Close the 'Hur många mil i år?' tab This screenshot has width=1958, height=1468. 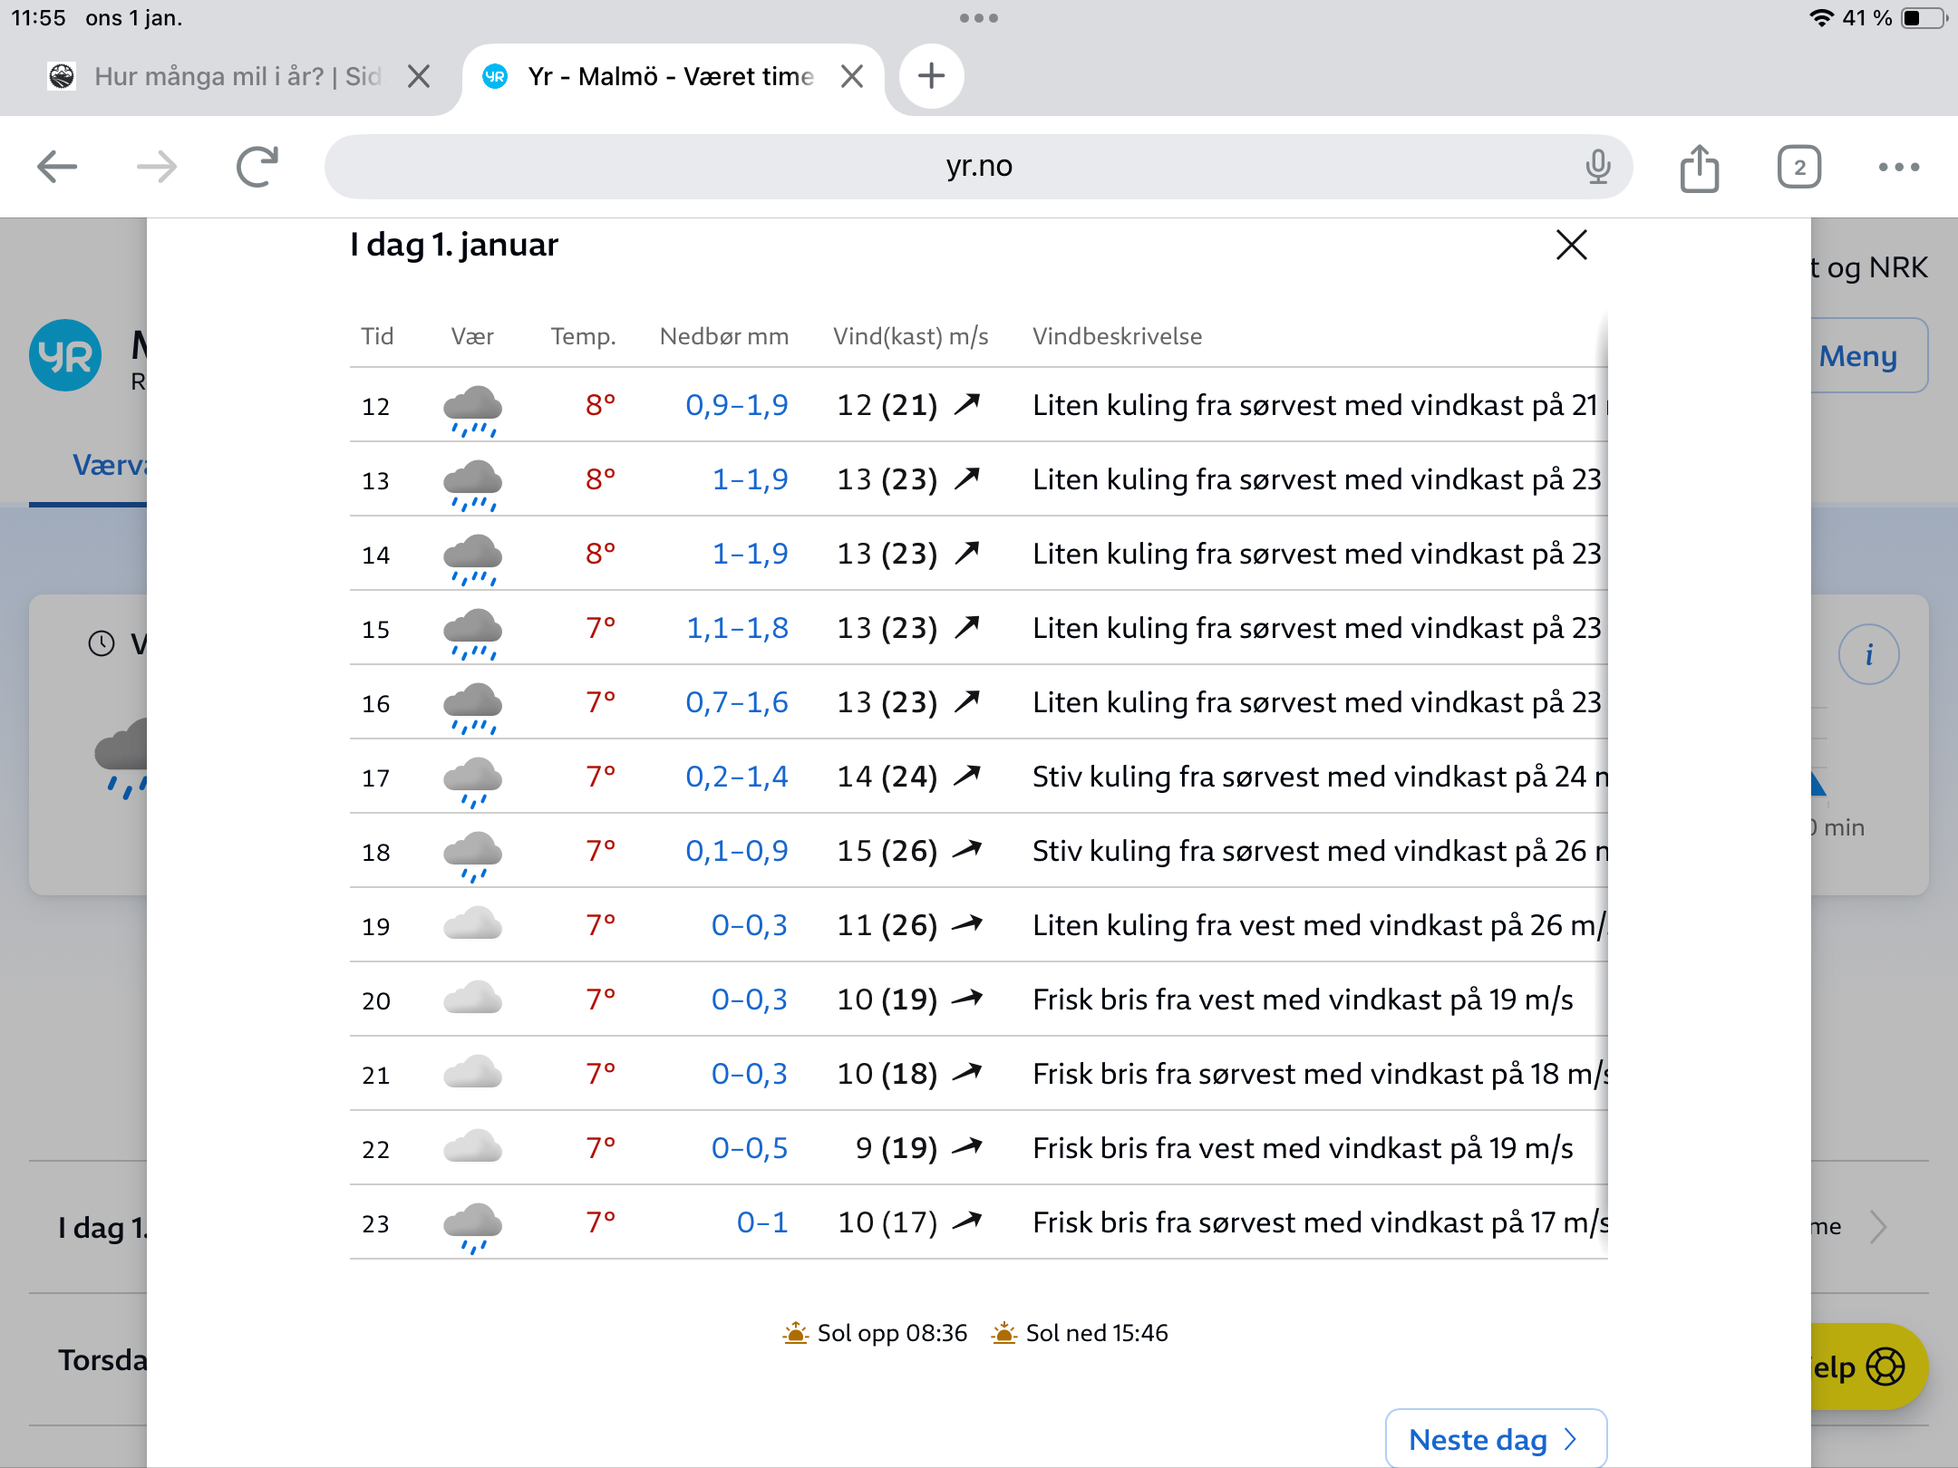[419, 76]
